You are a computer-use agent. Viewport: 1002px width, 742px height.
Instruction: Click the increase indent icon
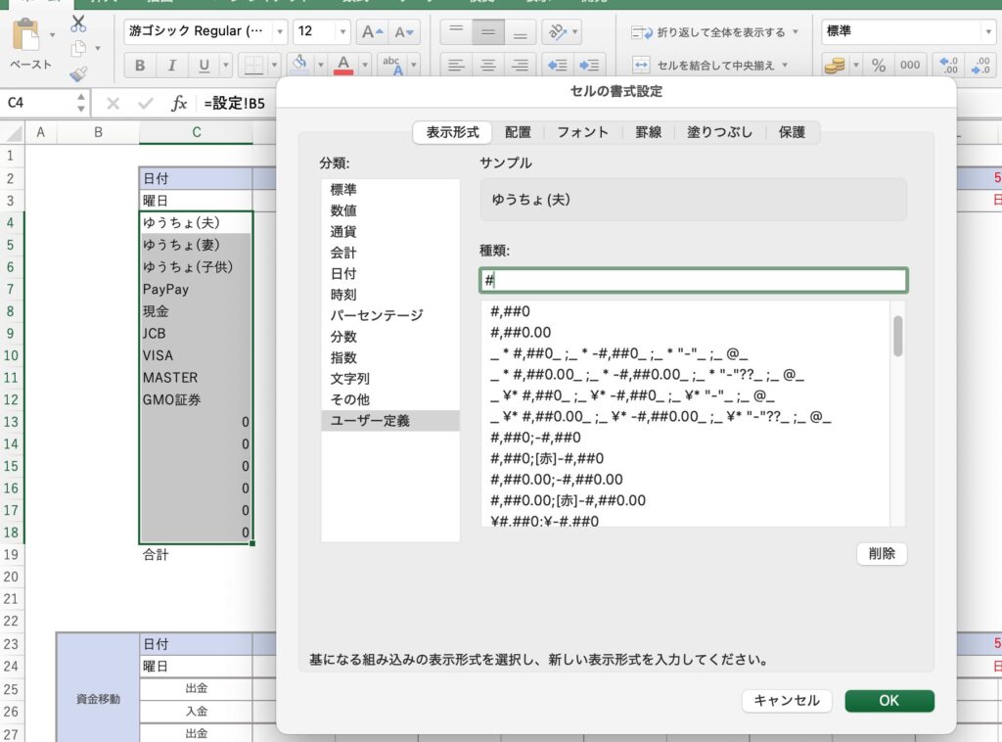[x=589, y=66]
